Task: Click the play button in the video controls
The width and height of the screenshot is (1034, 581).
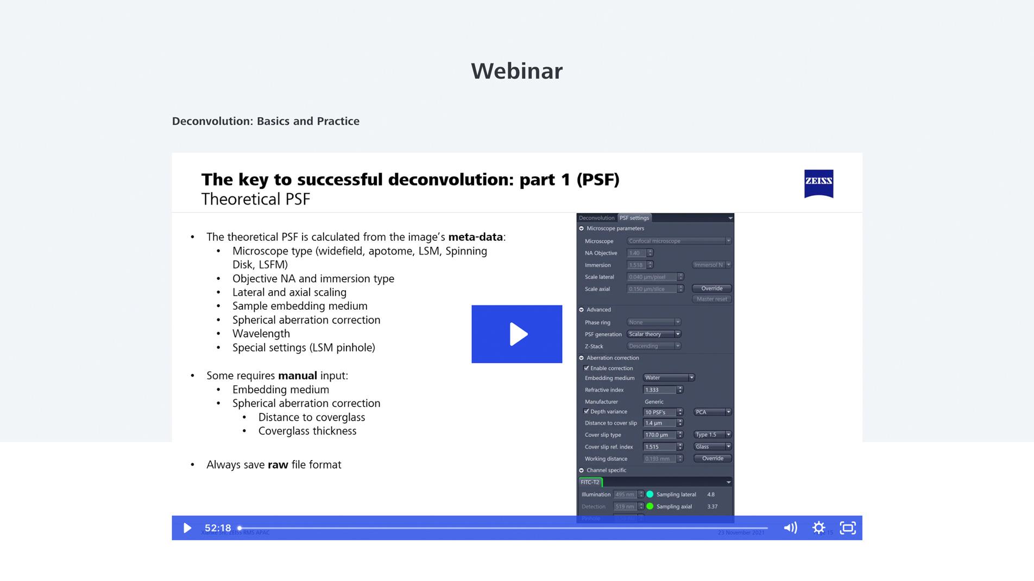Action: tap(187, 528)
